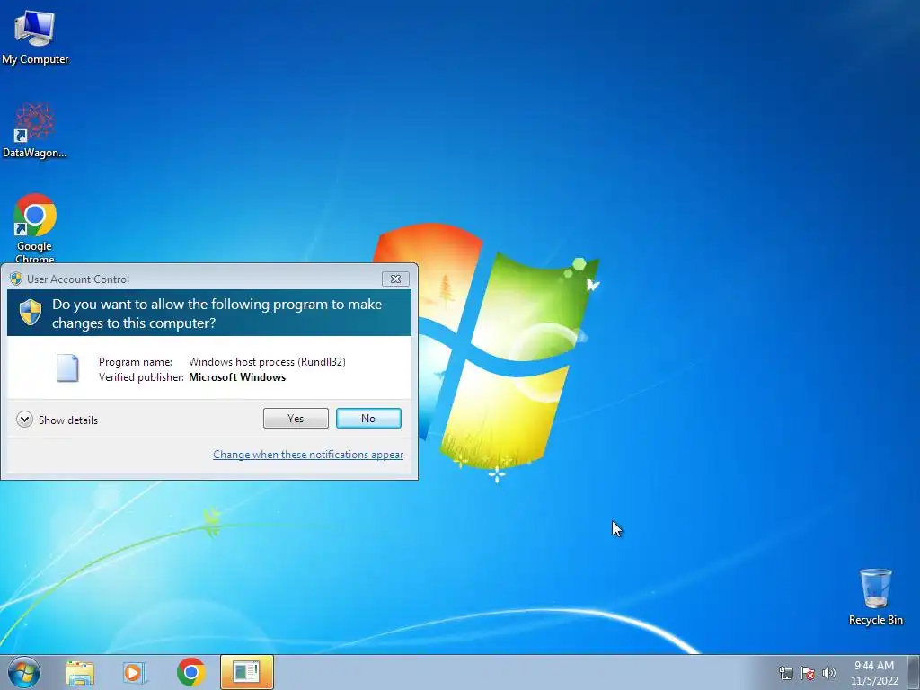
Task: Close the User Account Control dialog
Action: [x=395, y=279]
